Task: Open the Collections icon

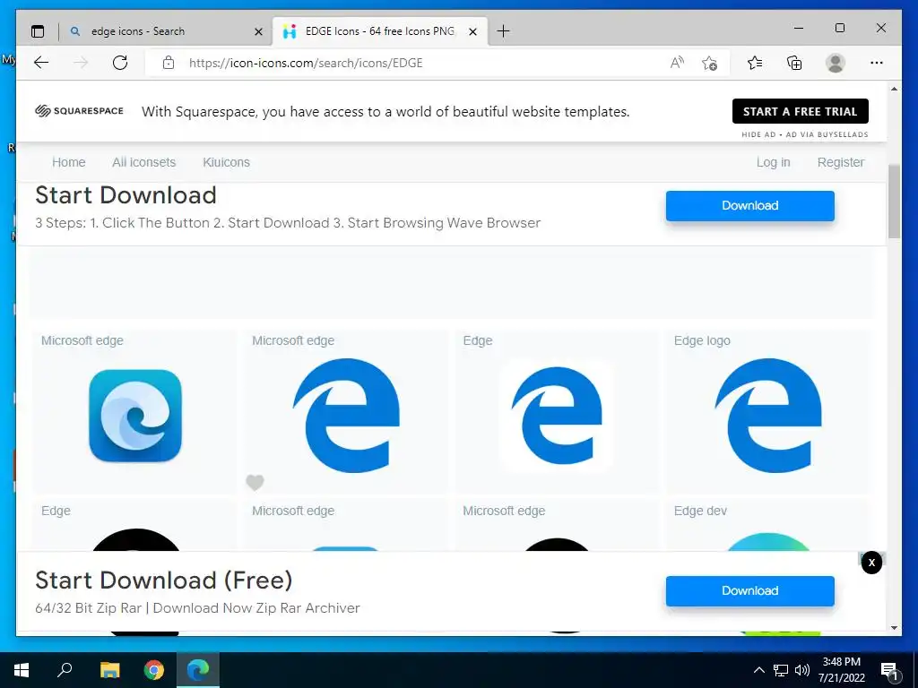Action: pos(794,63)
